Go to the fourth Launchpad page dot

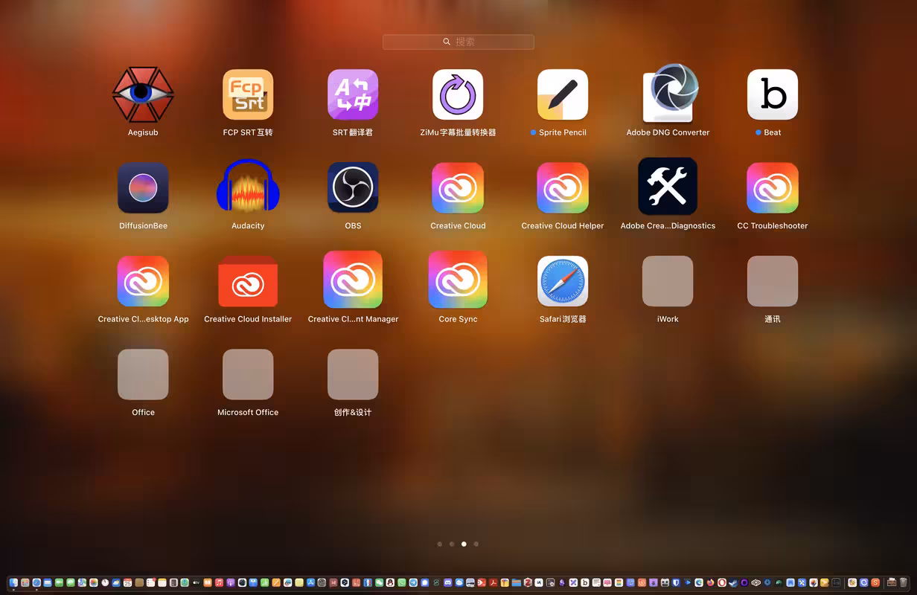(x=476, y=544)
